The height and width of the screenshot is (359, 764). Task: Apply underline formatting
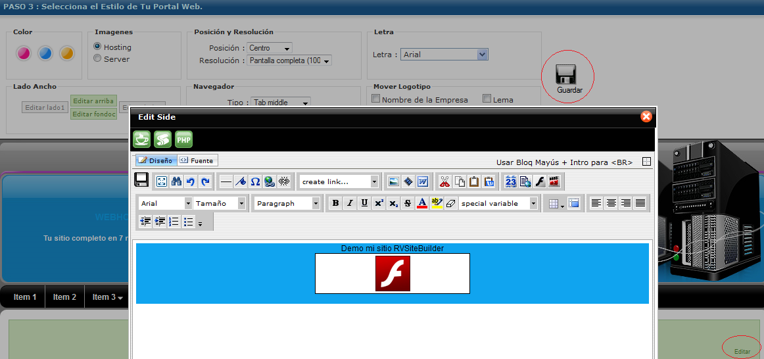pos(364,203)
